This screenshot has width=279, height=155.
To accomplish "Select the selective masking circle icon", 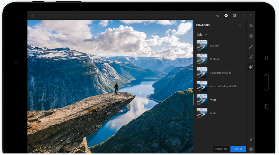I will 251,36.
